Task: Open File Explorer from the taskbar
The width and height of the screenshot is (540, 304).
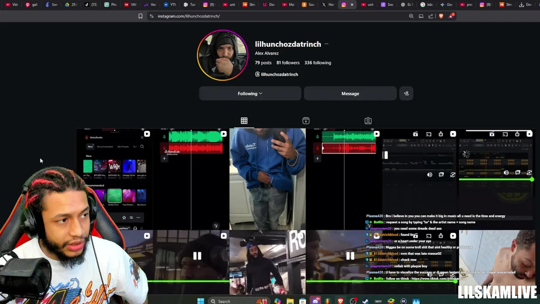Action: pyautogui.click(x=290, y=301)
